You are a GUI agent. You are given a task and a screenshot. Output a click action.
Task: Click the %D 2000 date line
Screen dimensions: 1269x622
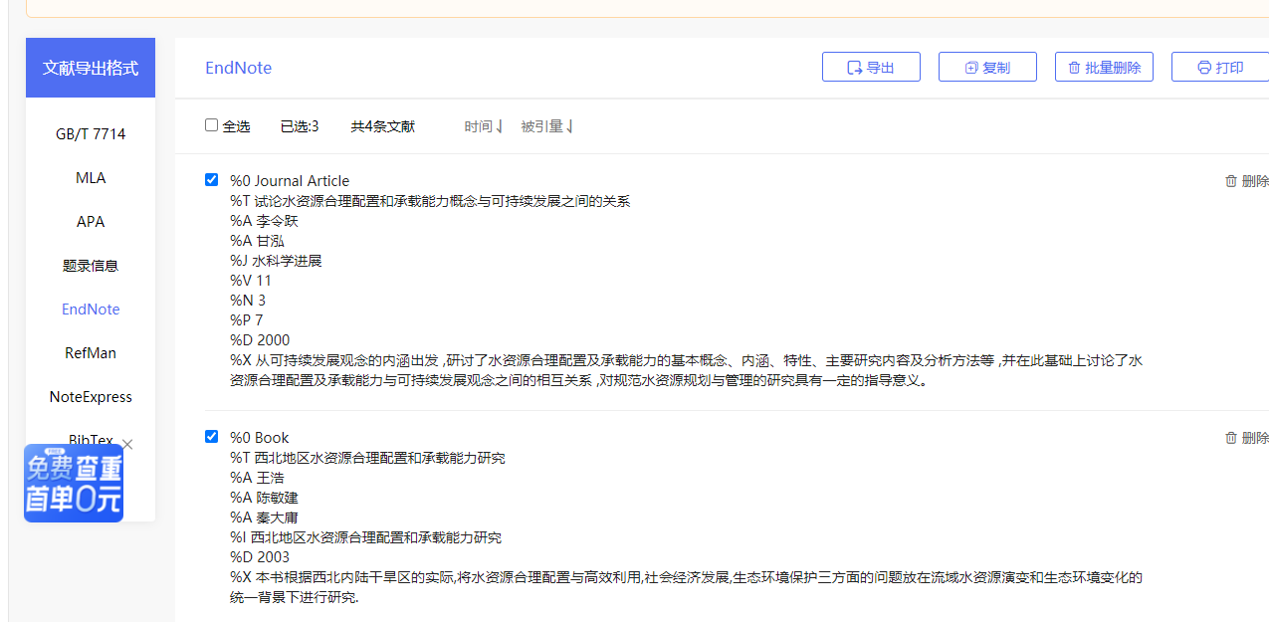point(260,340)
